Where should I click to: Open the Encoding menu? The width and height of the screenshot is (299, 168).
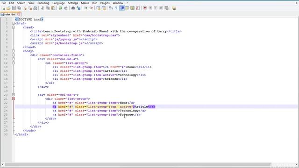tap(43, 3)
